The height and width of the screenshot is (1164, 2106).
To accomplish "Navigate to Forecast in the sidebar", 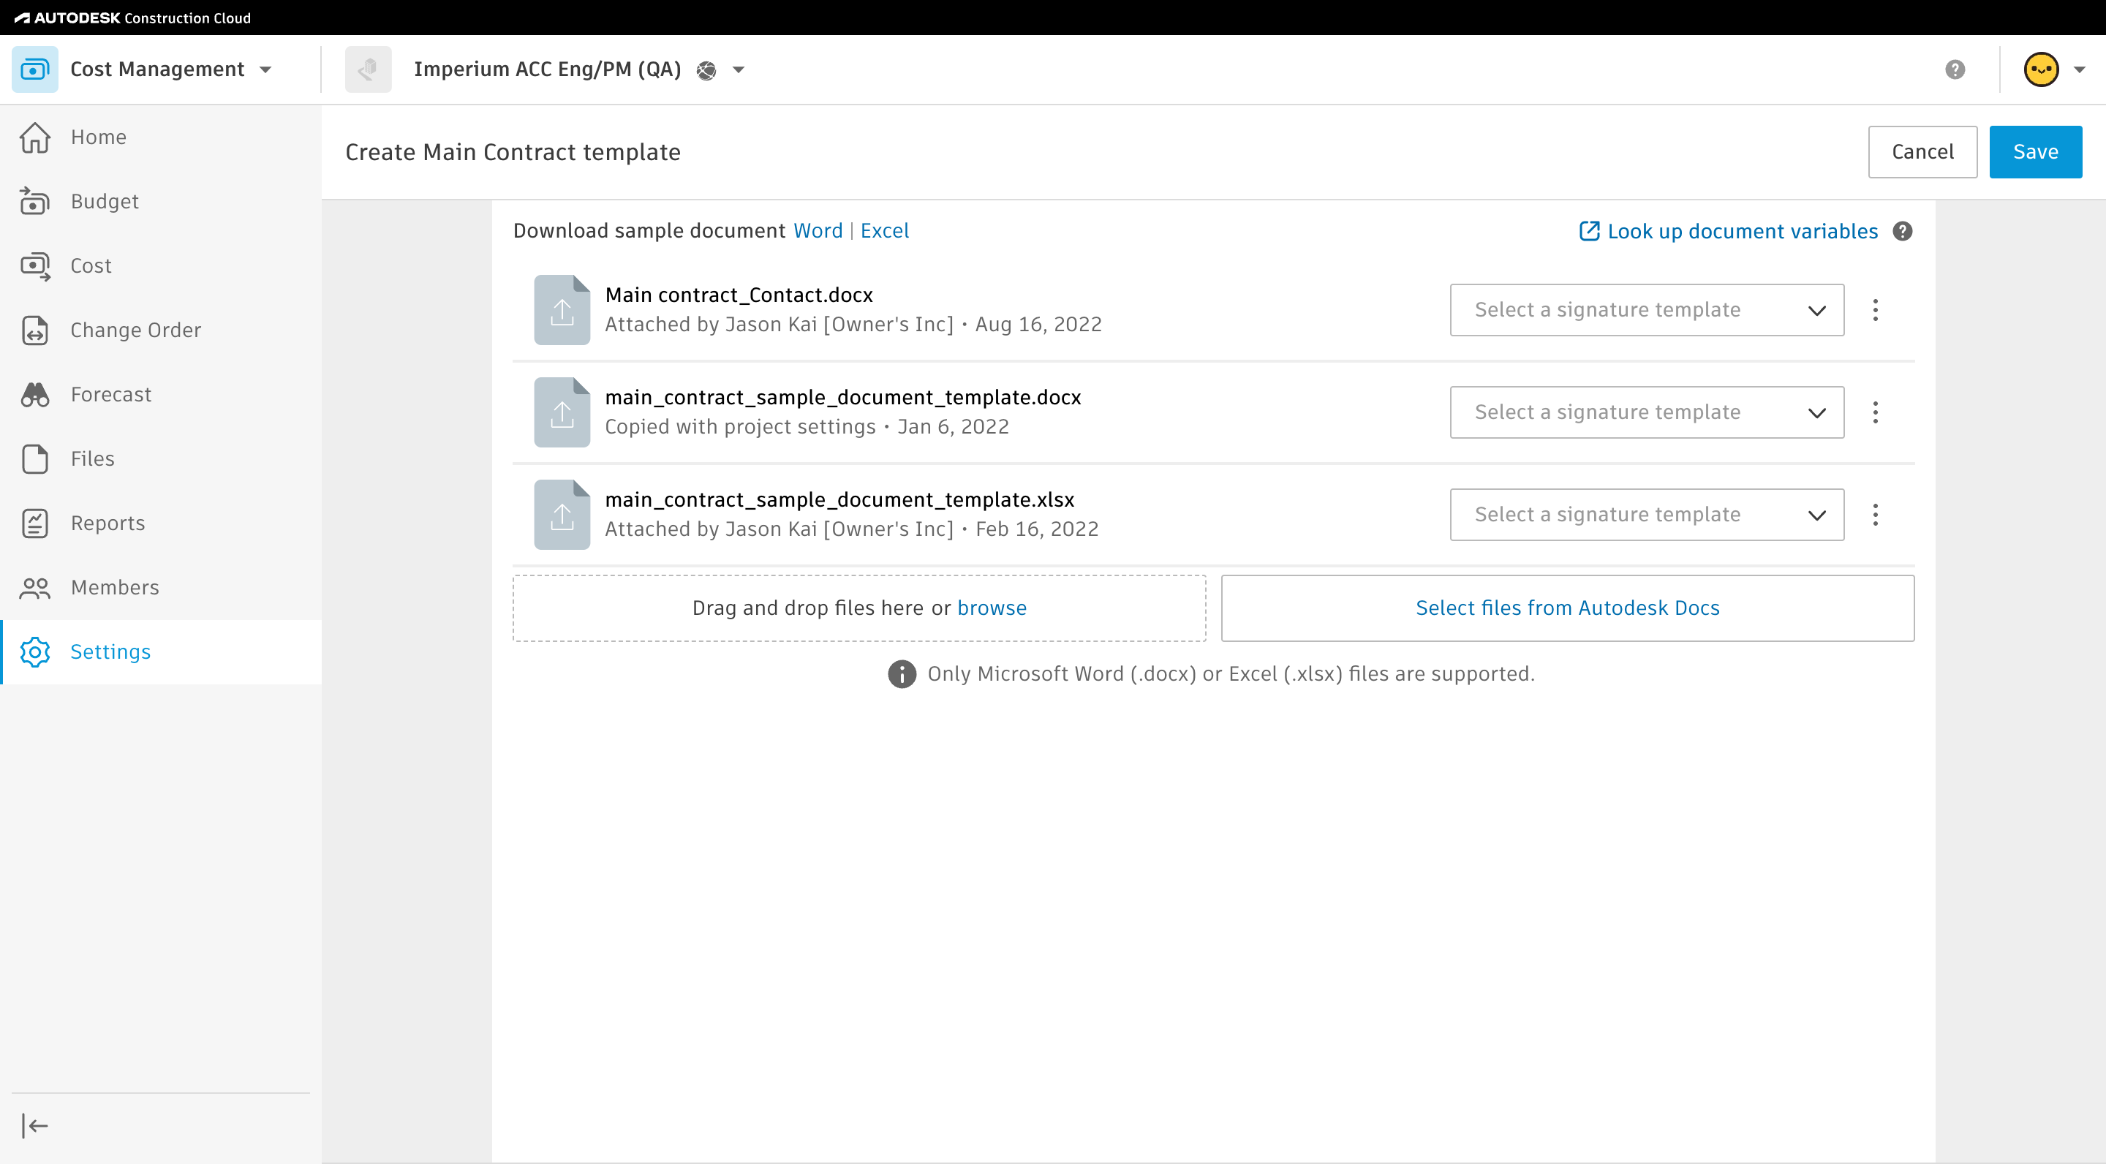I will click(x=111, y=394).
